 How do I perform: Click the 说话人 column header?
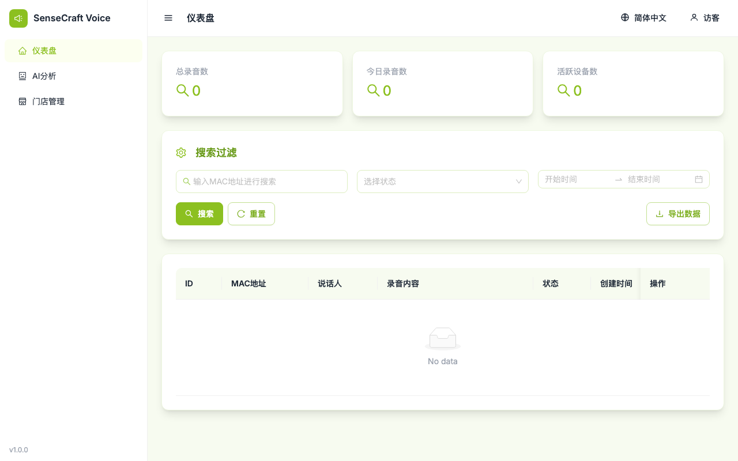343,284
